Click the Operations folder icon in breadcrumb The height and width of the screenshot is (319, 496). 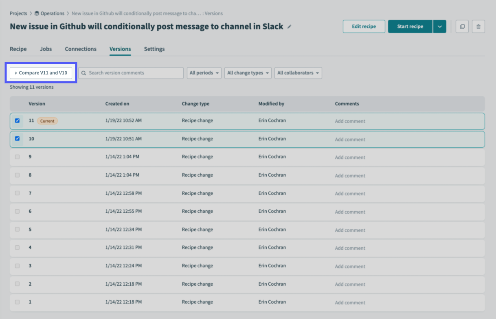37,13
